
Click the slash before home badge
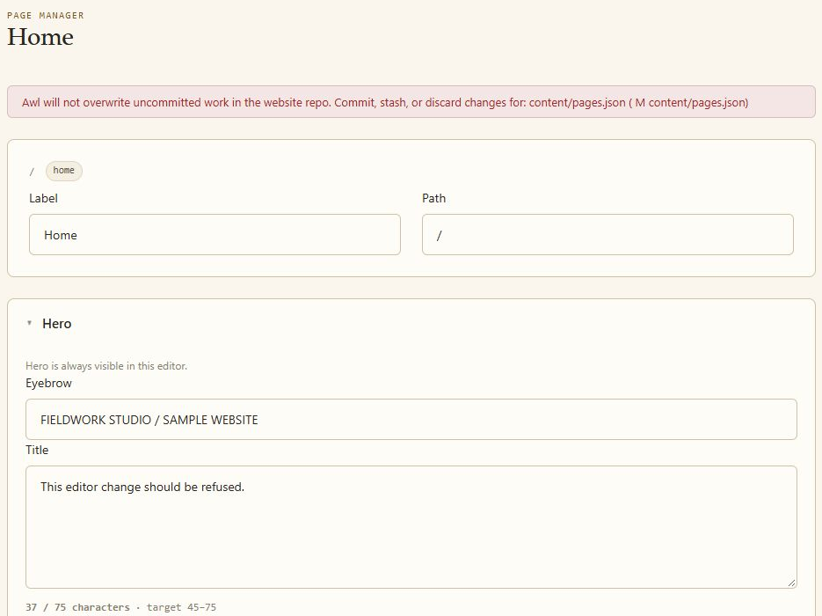[x=32, y=172]
